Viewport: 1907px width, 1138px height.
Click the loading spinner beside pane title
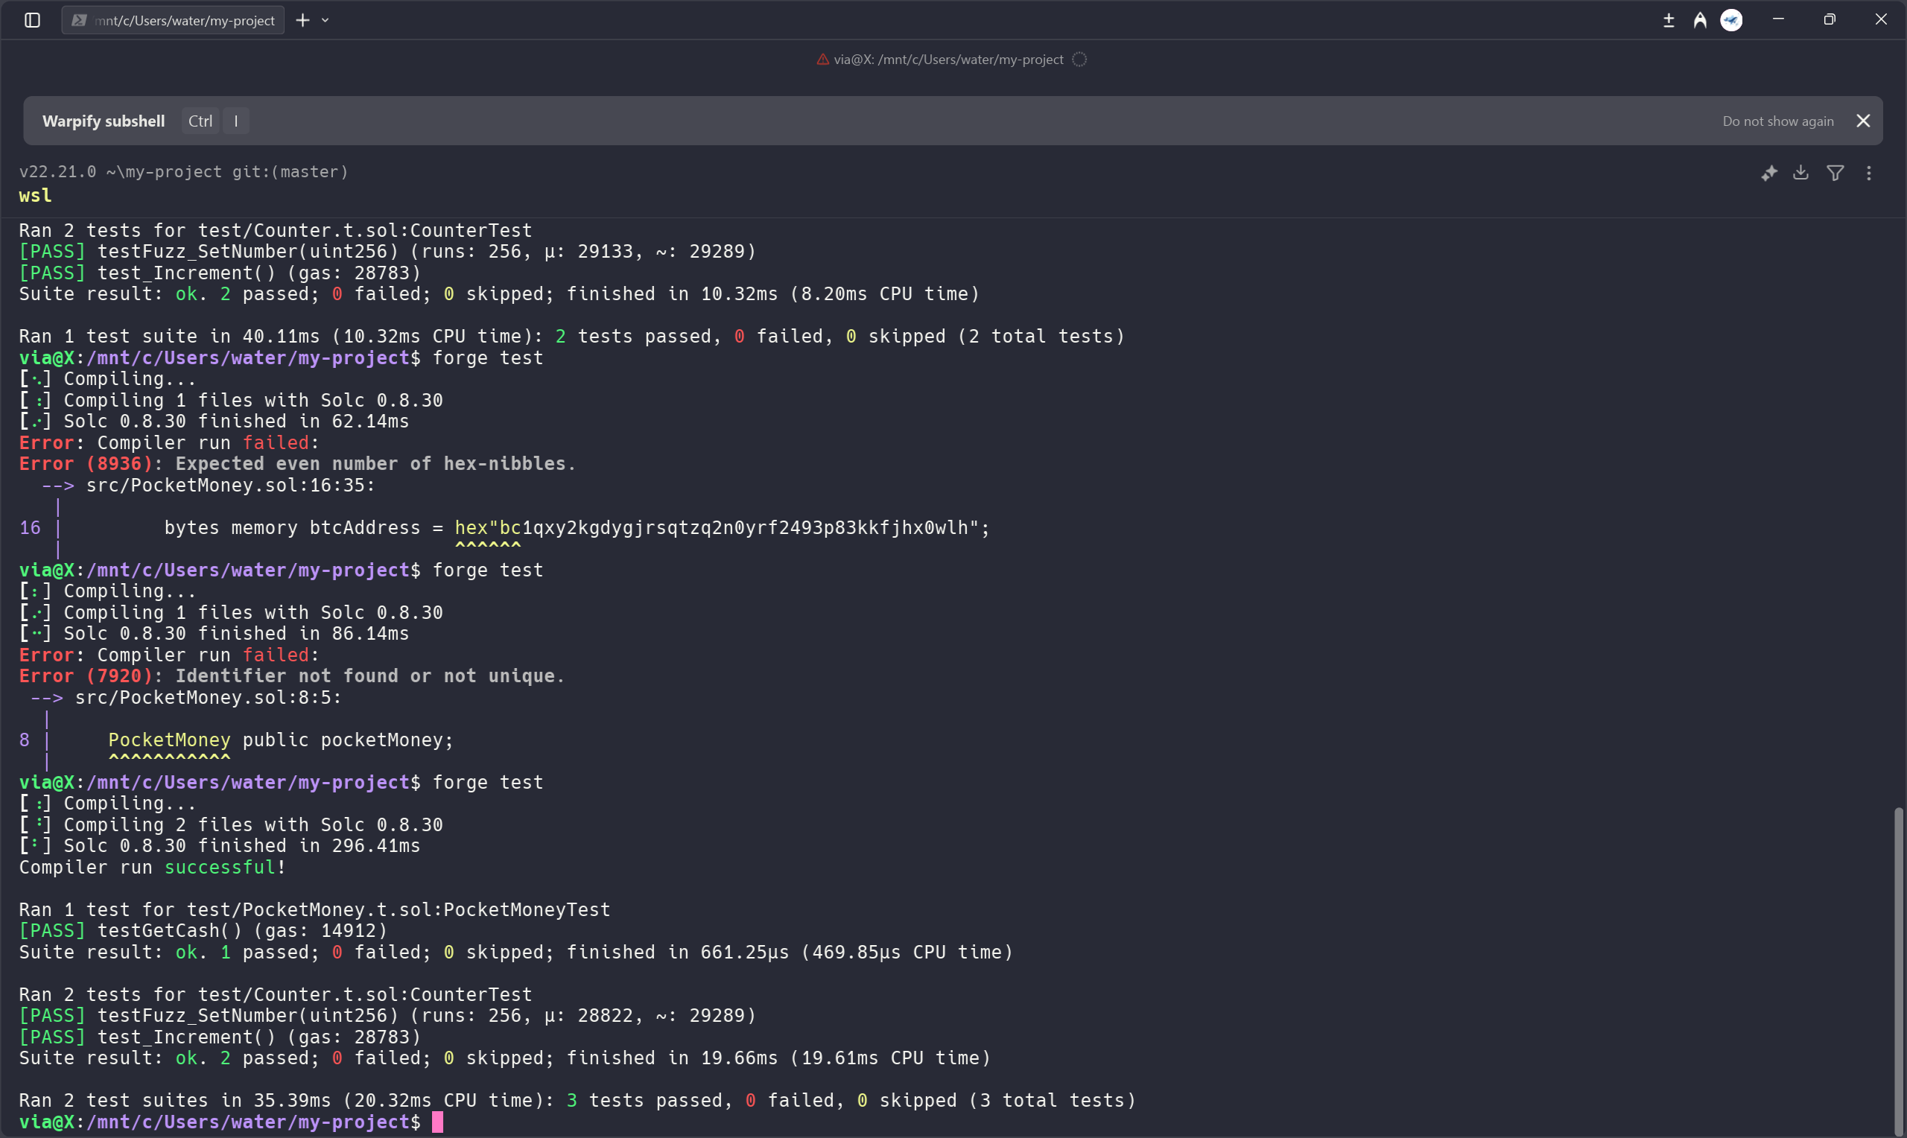pyautogui.click(x=1079, y=59)
